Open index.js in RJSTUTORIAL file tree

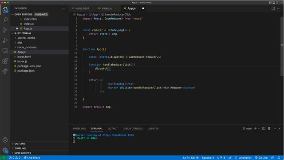[x=22, y=61]
